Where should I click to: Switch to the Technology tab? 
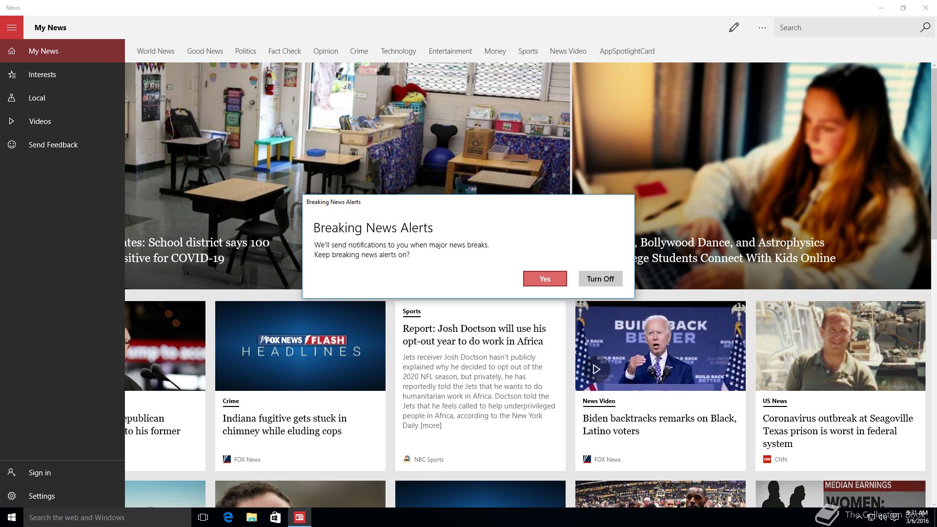(x=398, y=51)
